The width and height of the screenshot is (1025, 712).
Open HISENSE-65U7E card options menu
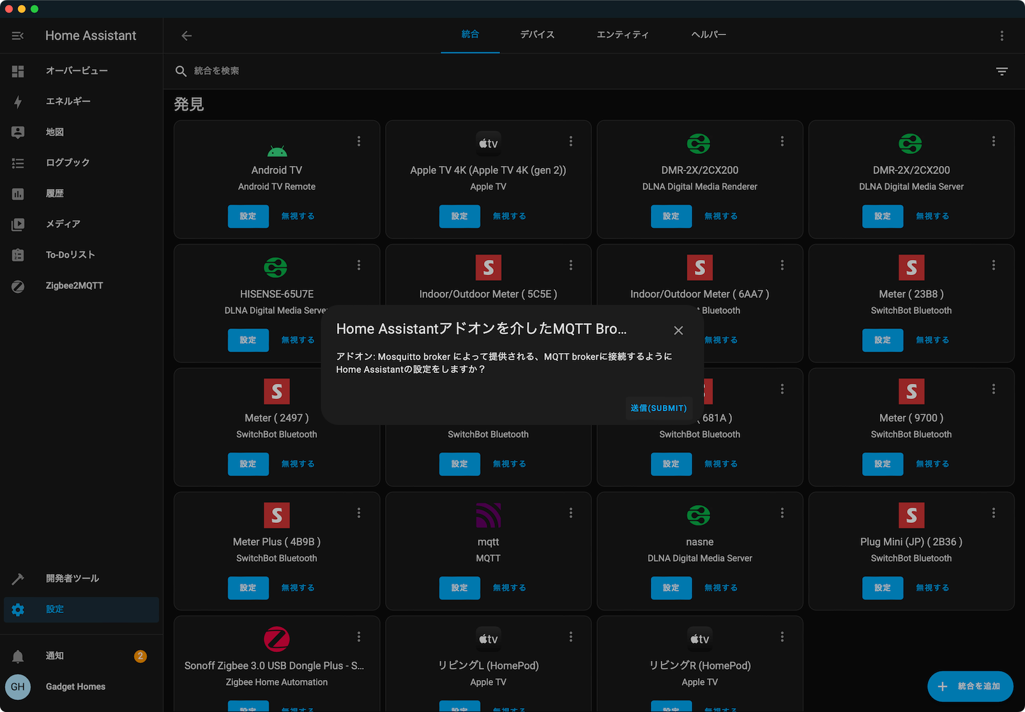pos(359,265)
